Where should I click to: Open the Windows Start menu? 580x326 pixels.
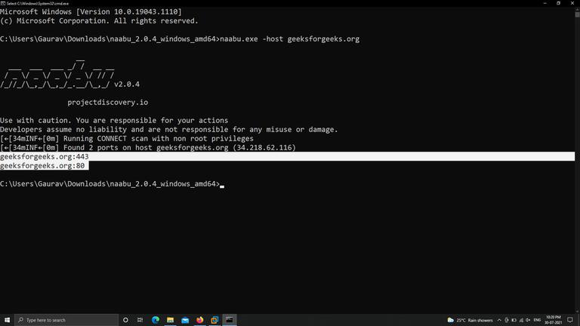7,320
